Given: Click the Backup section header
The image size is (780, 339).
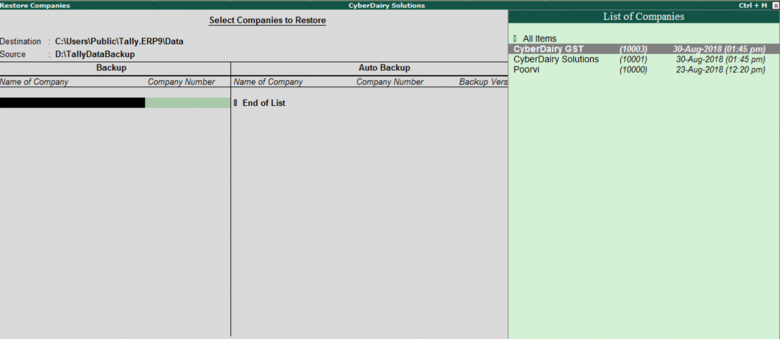Looking at the screenshot, I should [111, 68].
